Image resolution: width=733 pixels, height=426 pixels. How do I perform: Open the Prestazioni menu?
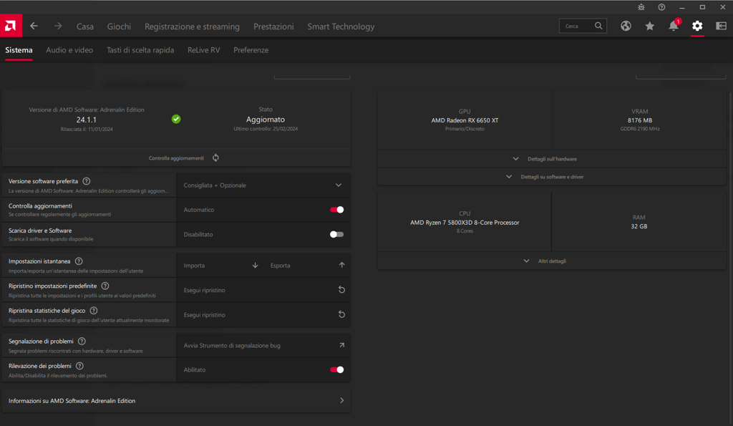273,26
